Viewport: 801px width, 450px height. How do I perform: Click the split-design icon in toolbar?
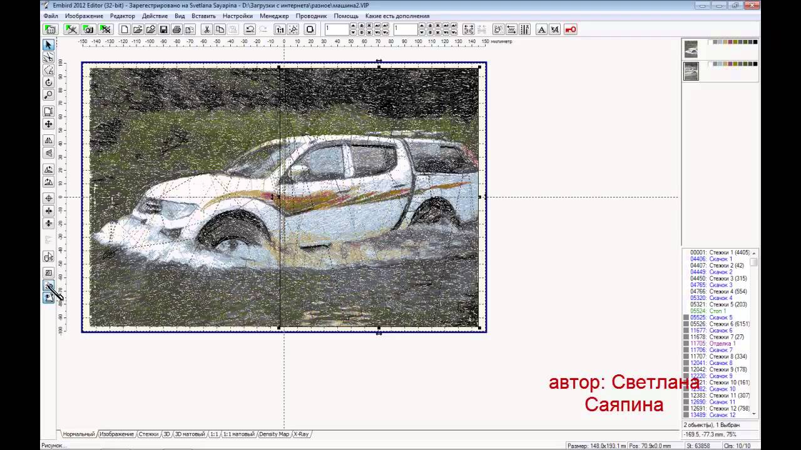point(469,29)
